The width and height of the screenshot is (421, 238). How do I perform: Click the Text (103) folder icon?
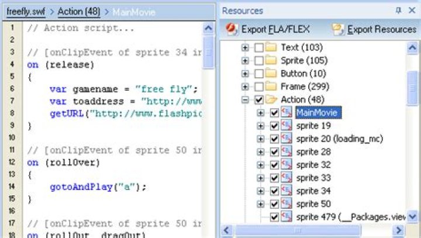[x=271, y=47]
